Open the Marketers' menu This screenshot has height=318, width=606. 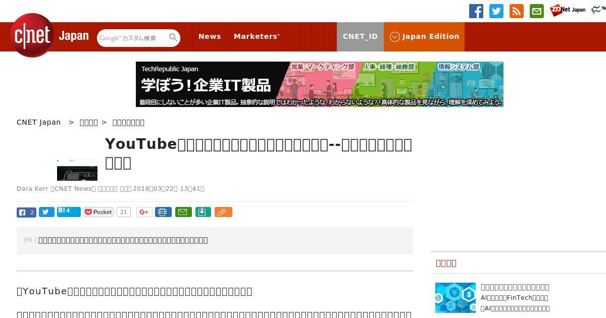pyautogui.click(x=257, y=36)
